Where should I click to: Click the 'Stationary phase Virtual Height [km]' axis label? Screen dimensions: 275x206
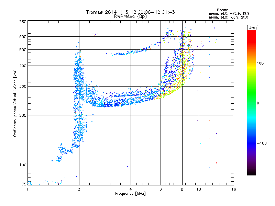[x=15, y=103]
